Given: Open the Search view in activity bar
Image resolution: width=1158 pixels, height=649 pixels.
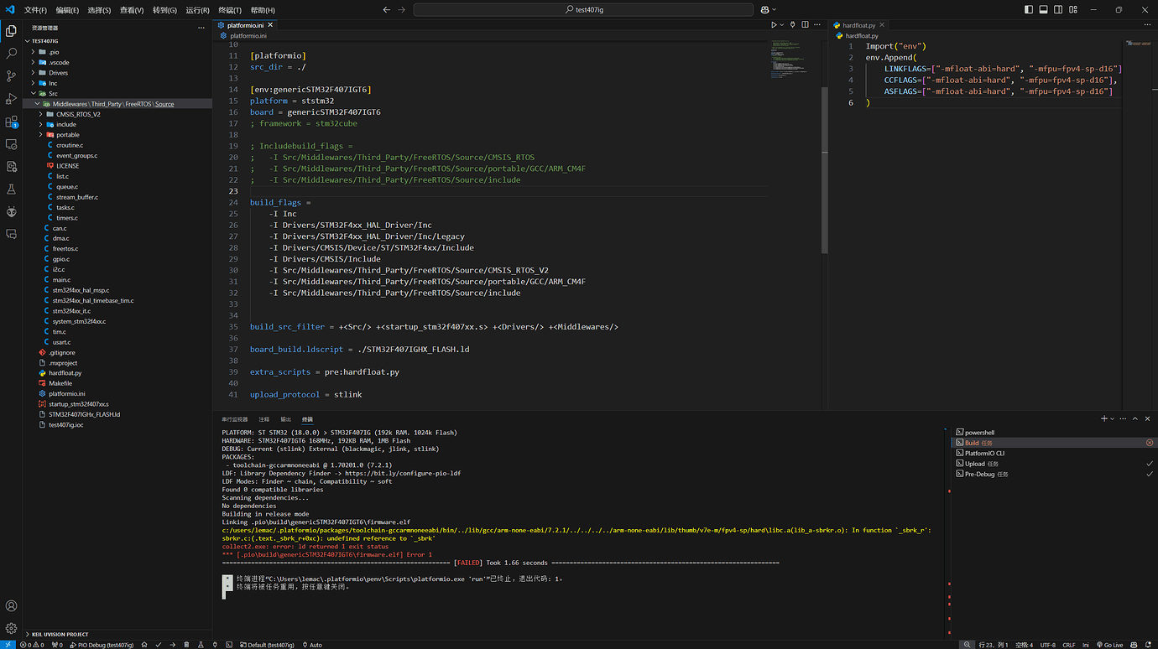Looking at the screenshot, I should 12,53.
